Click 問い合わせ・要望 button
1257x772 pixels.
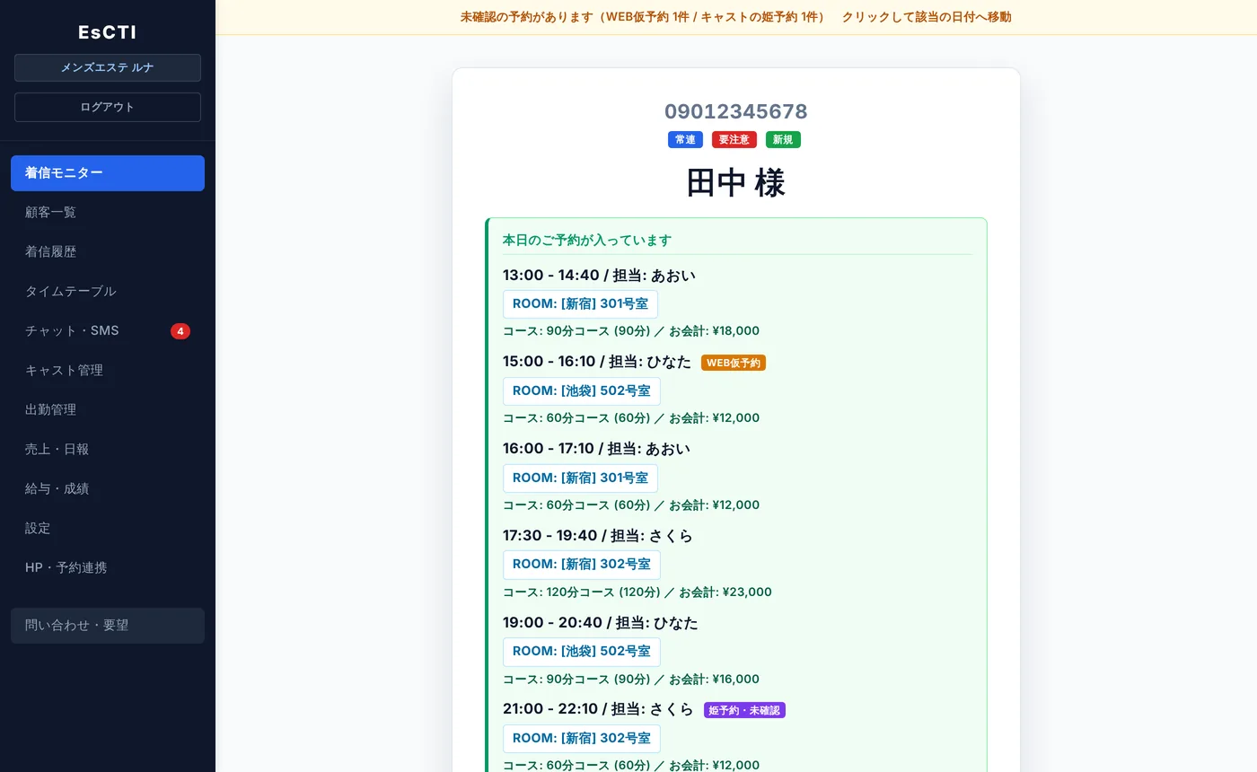[108, 626]
